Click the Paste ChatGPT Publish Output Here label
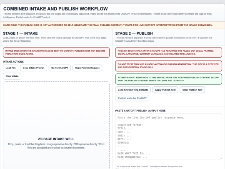The height and width of the screenshot is (169, 225). (x=140, y=111)
